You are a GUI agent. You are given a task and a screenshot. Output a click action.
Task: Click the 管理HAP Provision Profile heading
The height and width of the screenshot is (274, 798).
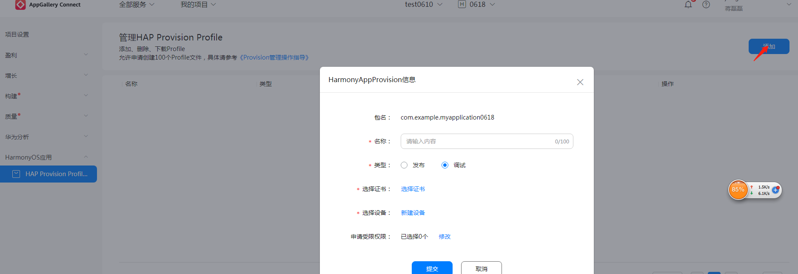coord(171,37)
